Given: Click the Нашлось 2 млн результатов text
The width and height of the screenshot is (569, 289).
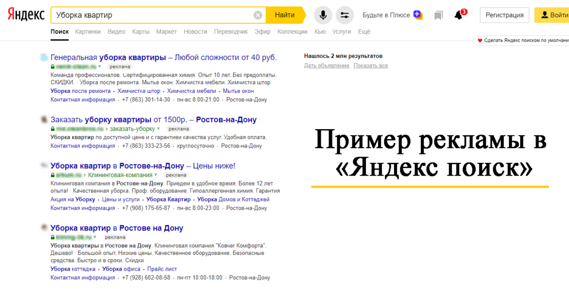Looking at the screenshot, I should point(343,56).
